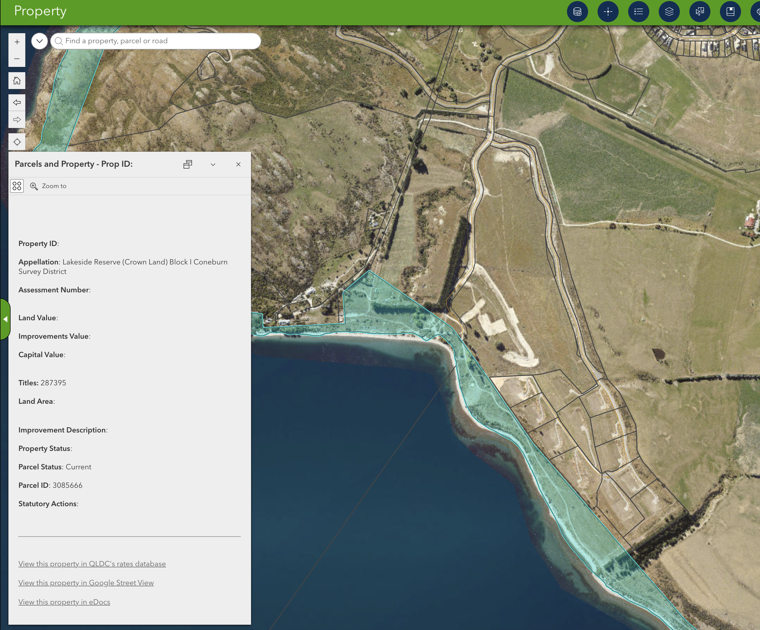This screenshot has width=760, height=630.
Task: Open the coordinate crosshair tool
Action: 608,12
